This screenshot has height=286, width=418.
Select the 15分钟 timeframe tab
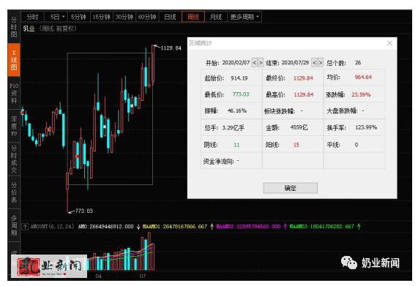pyautogui.click(x=102, y=17)
